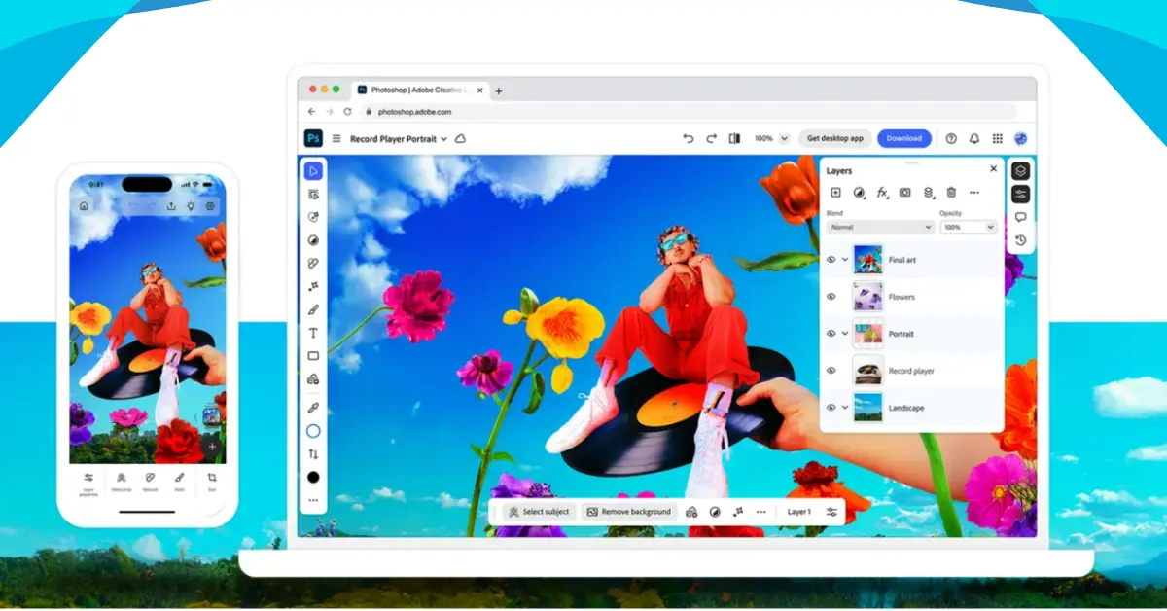Open the hamburger main menu

point(336,139)
